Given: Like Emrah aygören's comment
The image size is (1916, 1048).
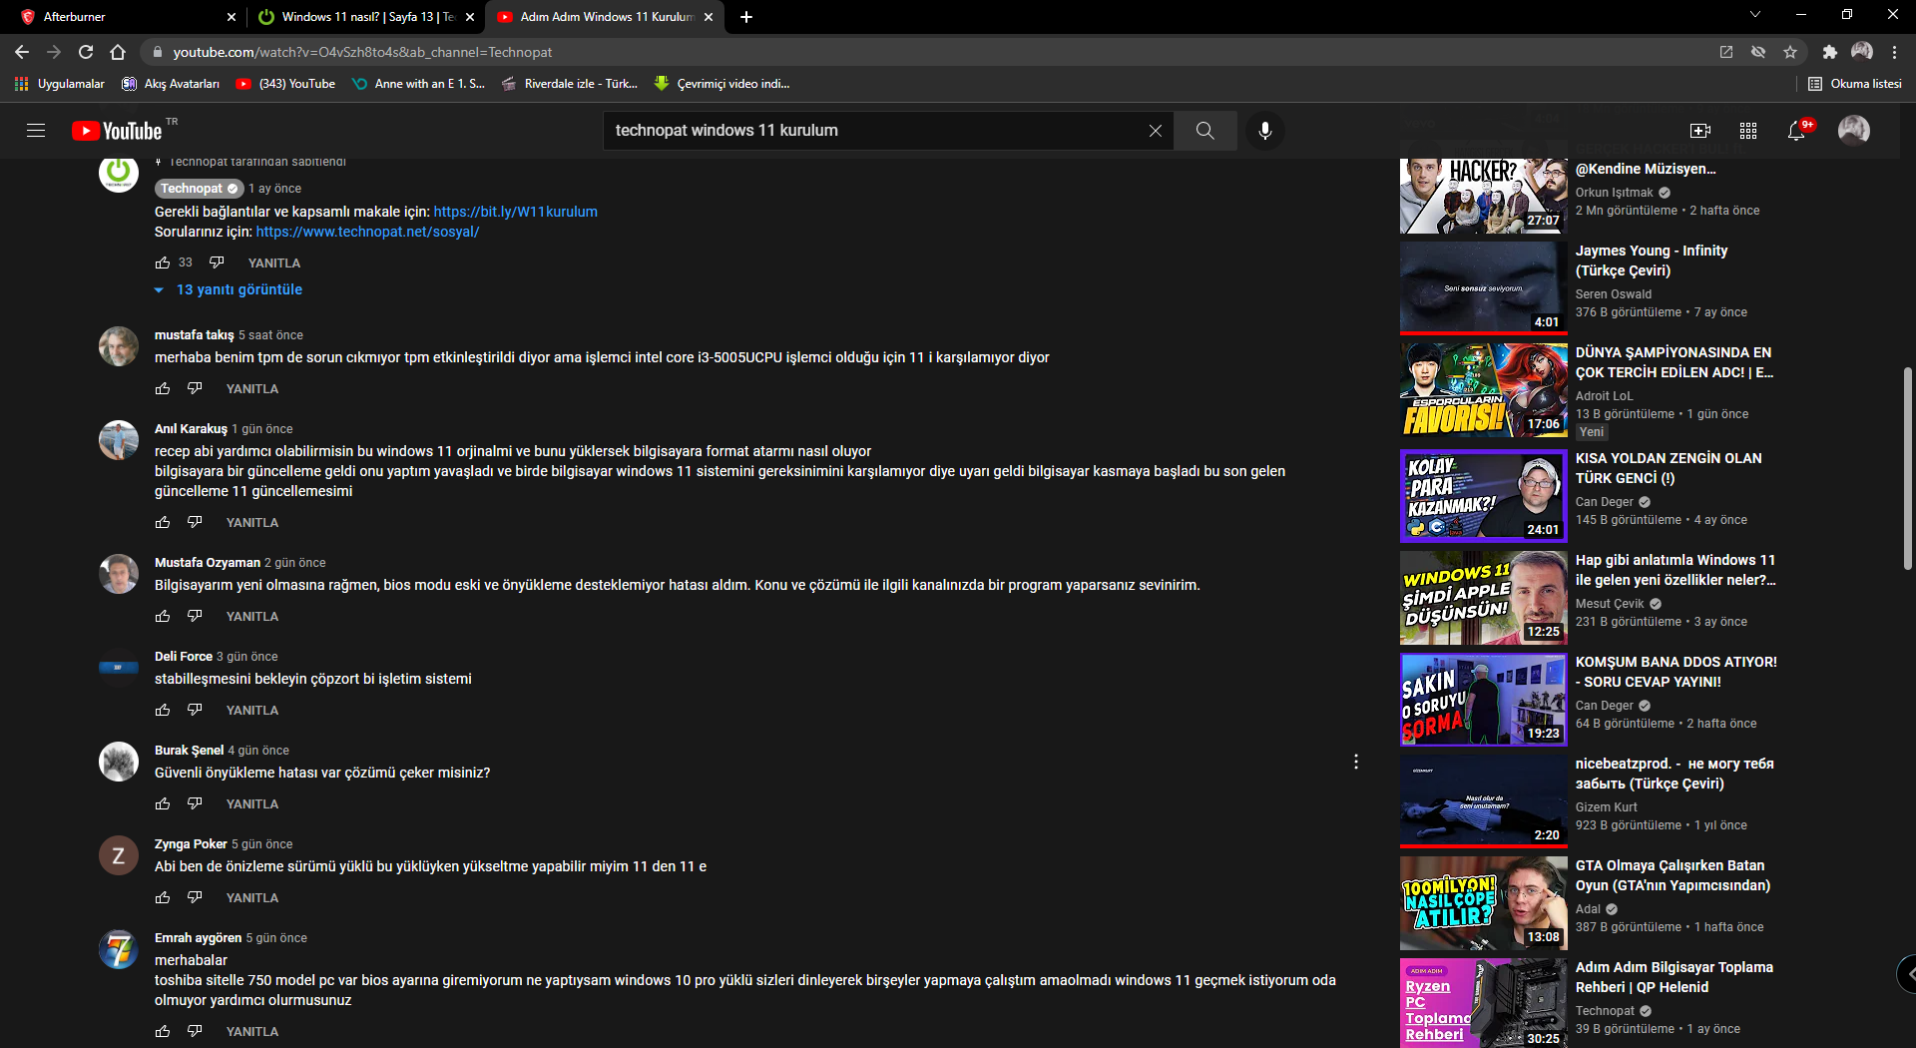Looking at the screenshot, I should pos(163,1031).
